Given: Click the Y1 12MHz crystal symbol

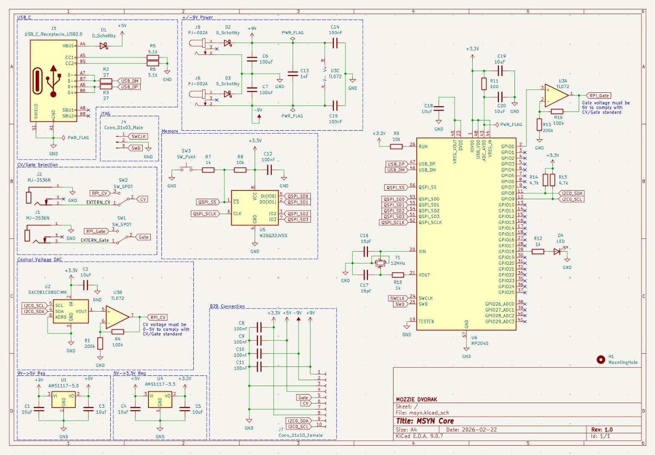Looking at the screenshot, I should click(380, 263).
